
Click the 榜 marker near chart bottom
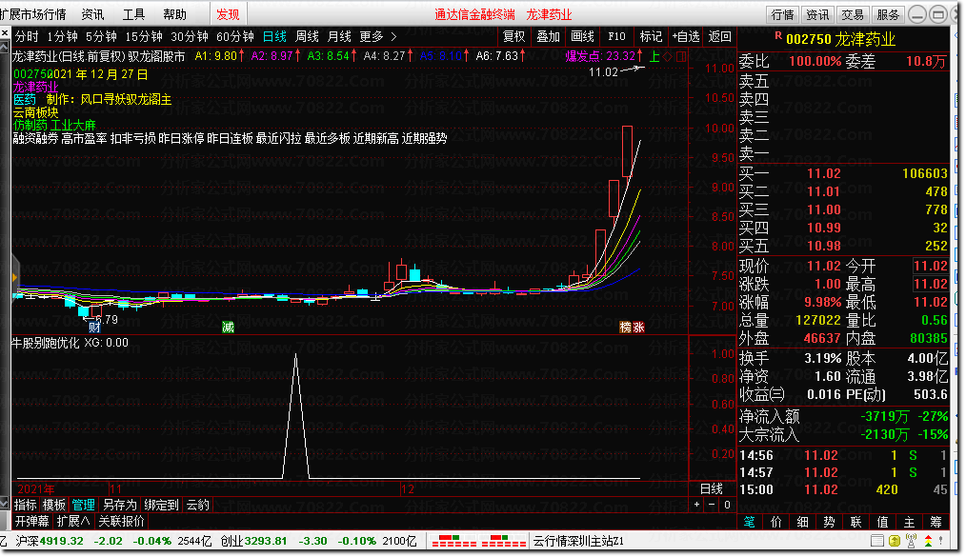pos(625,327)
